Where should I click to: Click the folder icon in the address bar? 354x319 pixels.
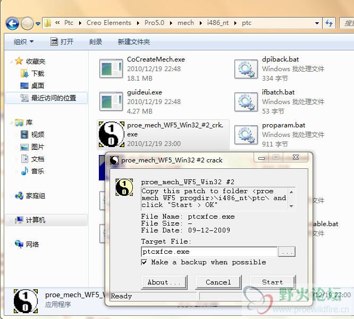coord(47,23)
